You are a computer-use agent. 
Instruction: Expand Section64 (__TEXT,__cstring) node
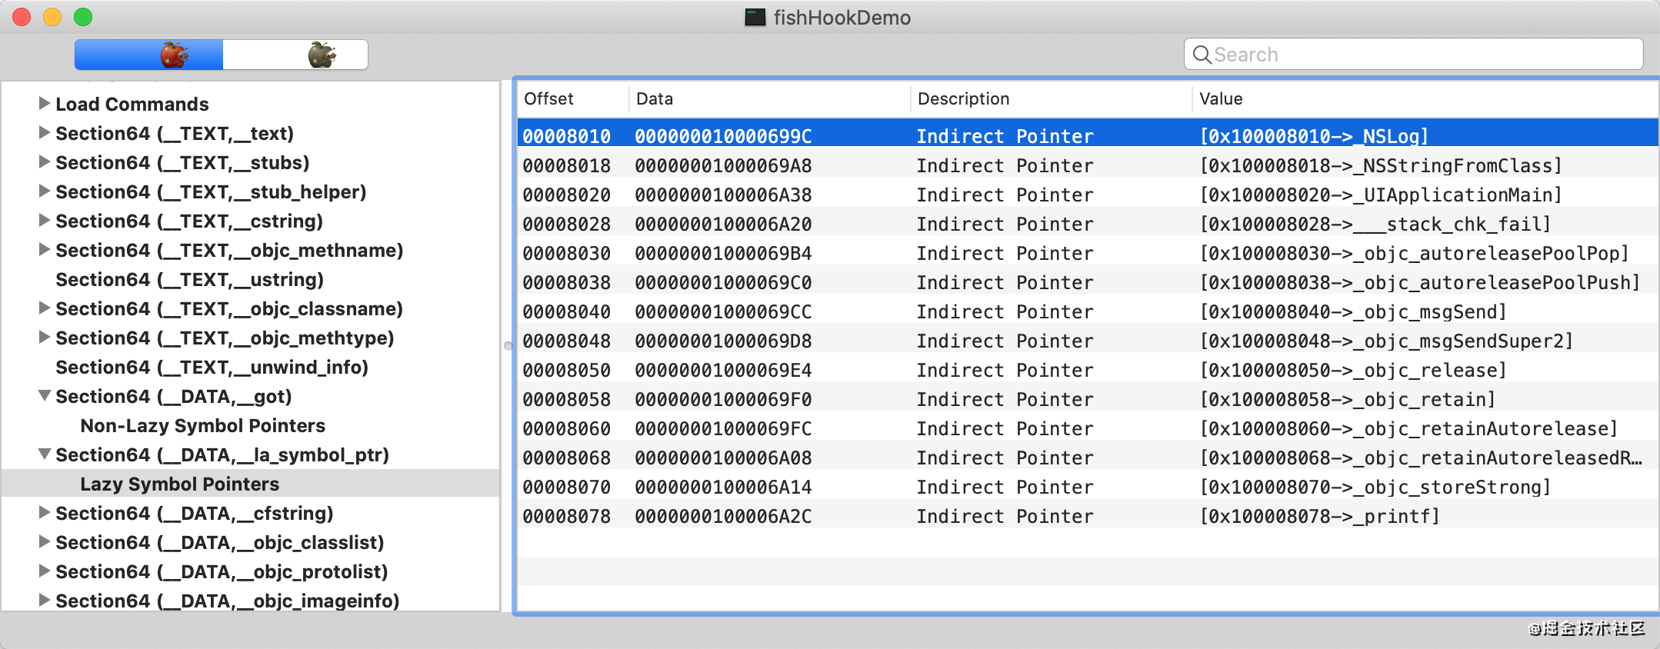(45, 220)
